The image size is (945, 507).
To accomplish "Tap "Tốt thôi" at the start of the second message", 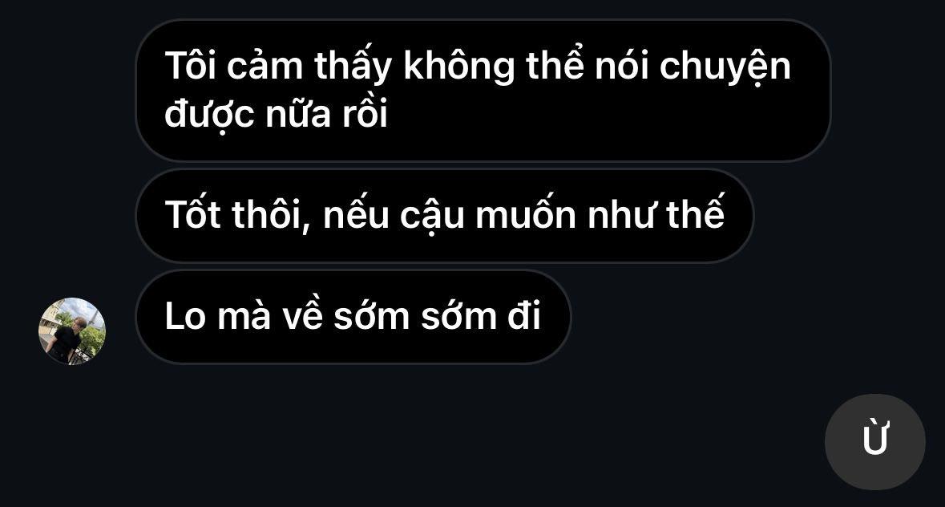I will [237, 215].
